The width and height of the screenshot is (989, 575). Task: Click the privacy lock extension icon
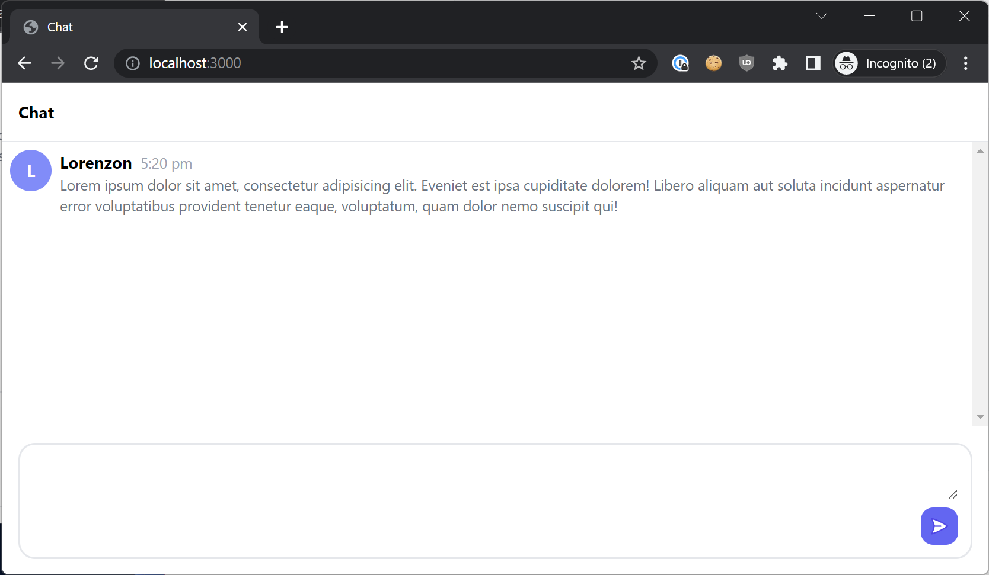tap(680, 63)
